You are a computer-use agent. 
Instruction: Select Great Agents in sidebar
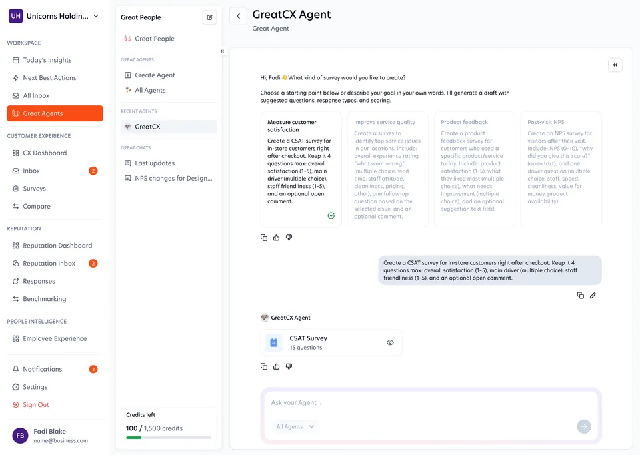tap(55, 113)
